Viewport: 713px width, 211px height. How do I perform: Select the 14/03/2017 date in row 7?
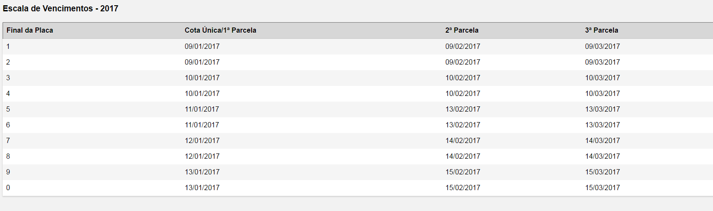[603, 140]
